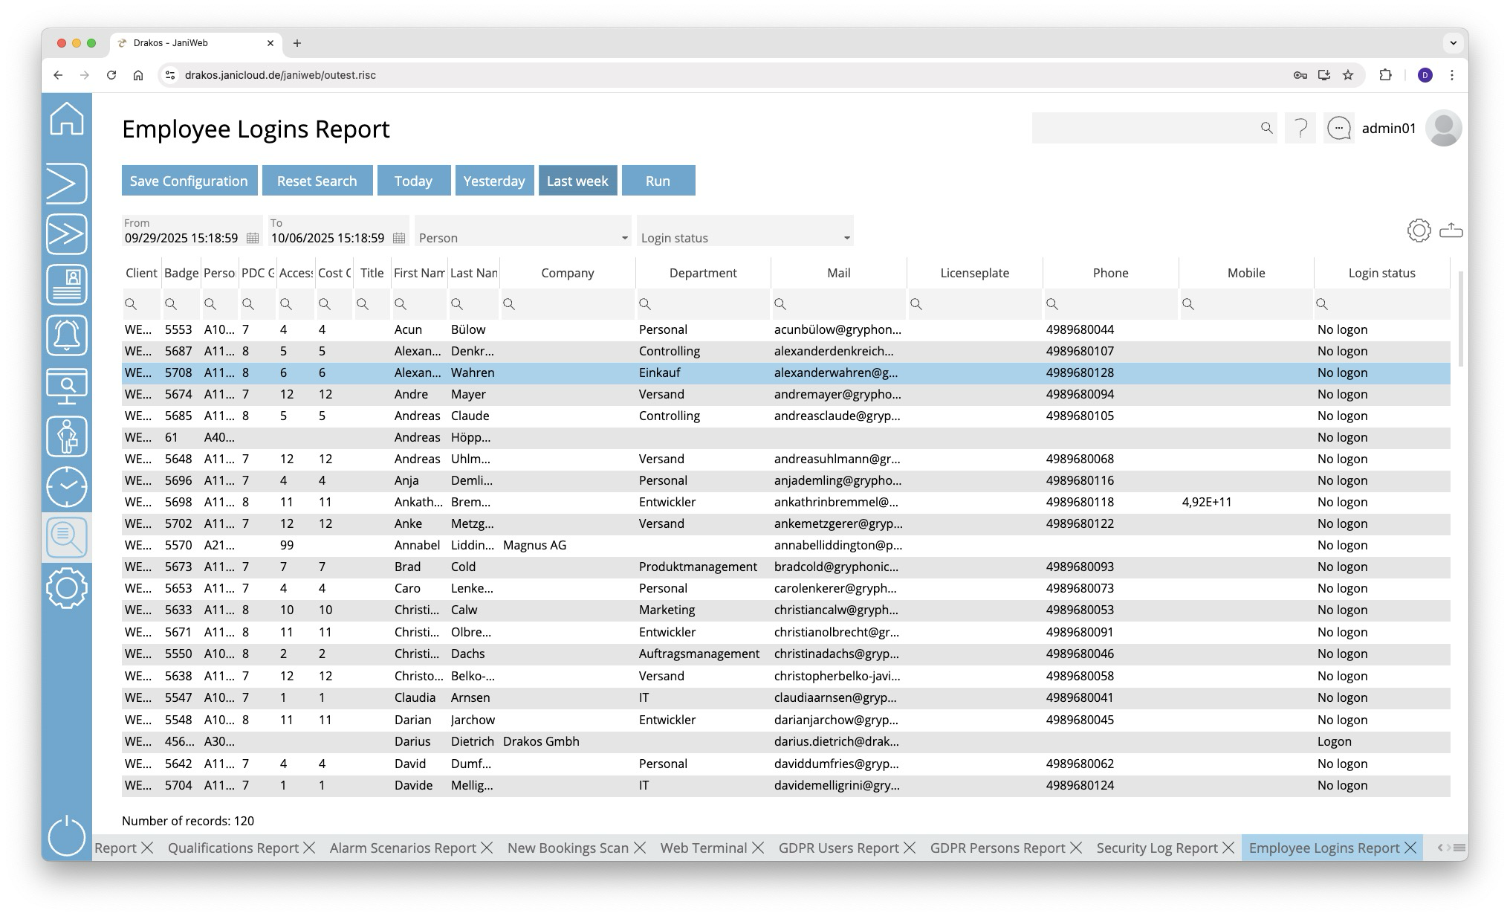Expand the Login status dropdown

[x=846, y=238]
